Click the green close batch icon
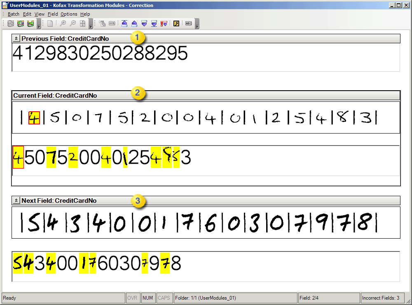The width and height of the screenshot is (412, 305). coord(30,23)
